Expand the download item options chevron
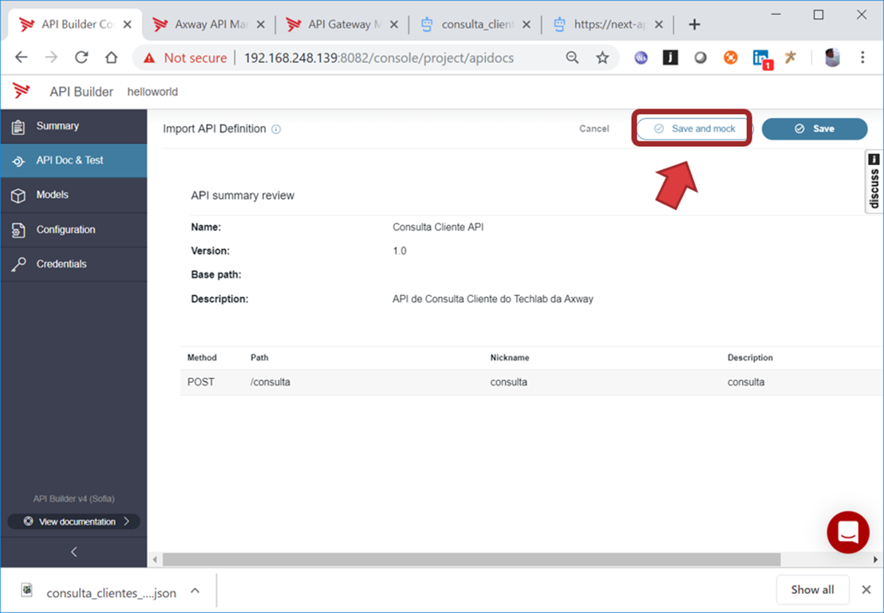884x613 pixels. coord(195,591)
